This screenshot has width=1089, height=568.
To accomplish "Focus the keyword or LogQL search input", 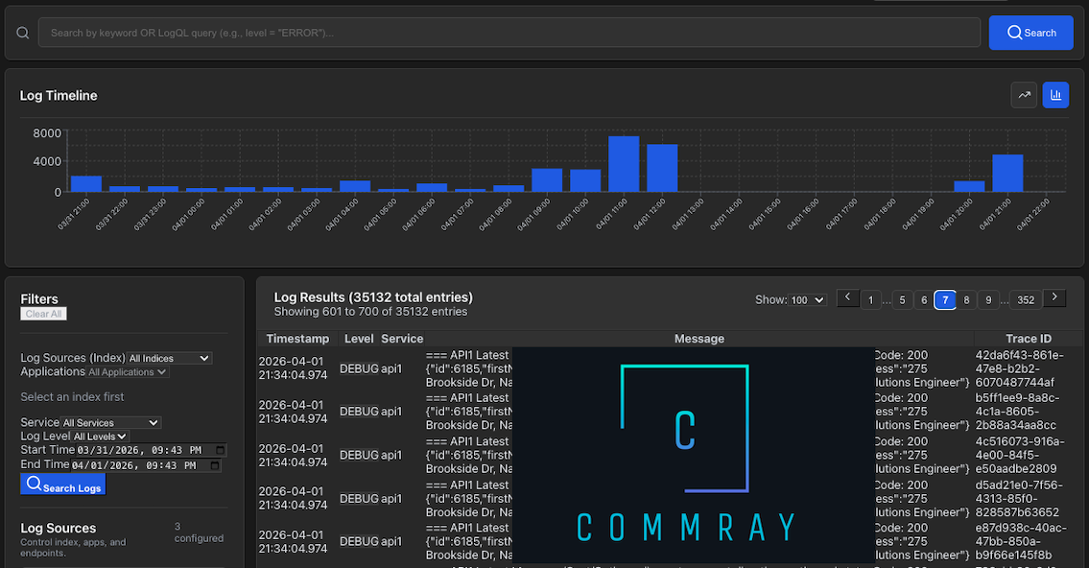I will pos(509,33).
